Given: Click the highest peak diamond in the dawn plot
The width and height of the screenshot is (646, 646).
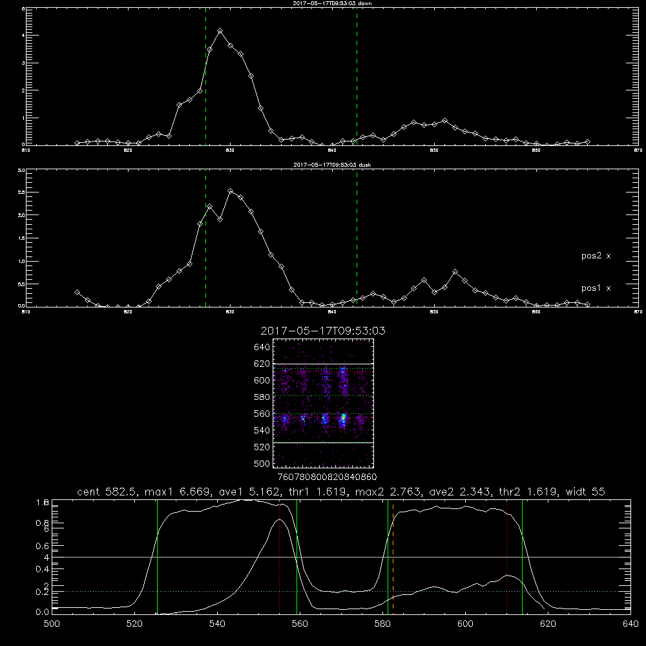Looking at the screenshot, I should pyautogui.click(x=220, y=31).
